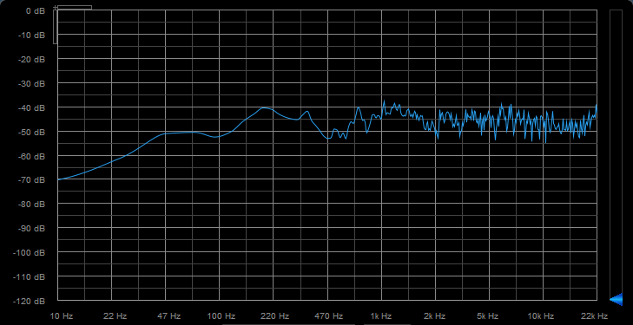This screenshot has height=325, width=633.
Task: Select the '-40 dB' axis label
Action: pyautogui.click(x=32, y=107)
